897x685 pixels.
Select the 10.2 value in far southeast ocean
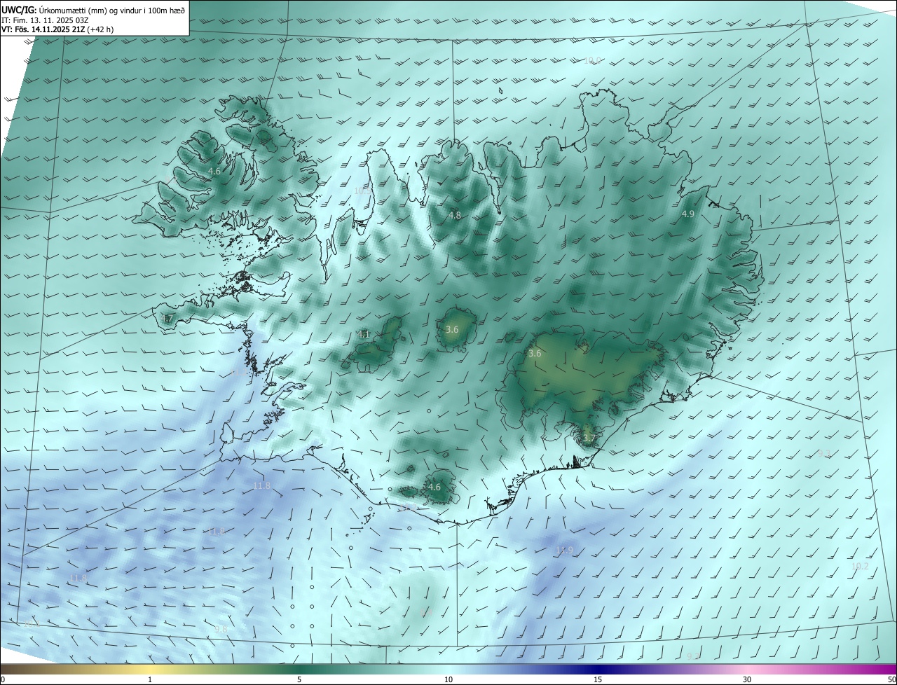tap(860, 566)
